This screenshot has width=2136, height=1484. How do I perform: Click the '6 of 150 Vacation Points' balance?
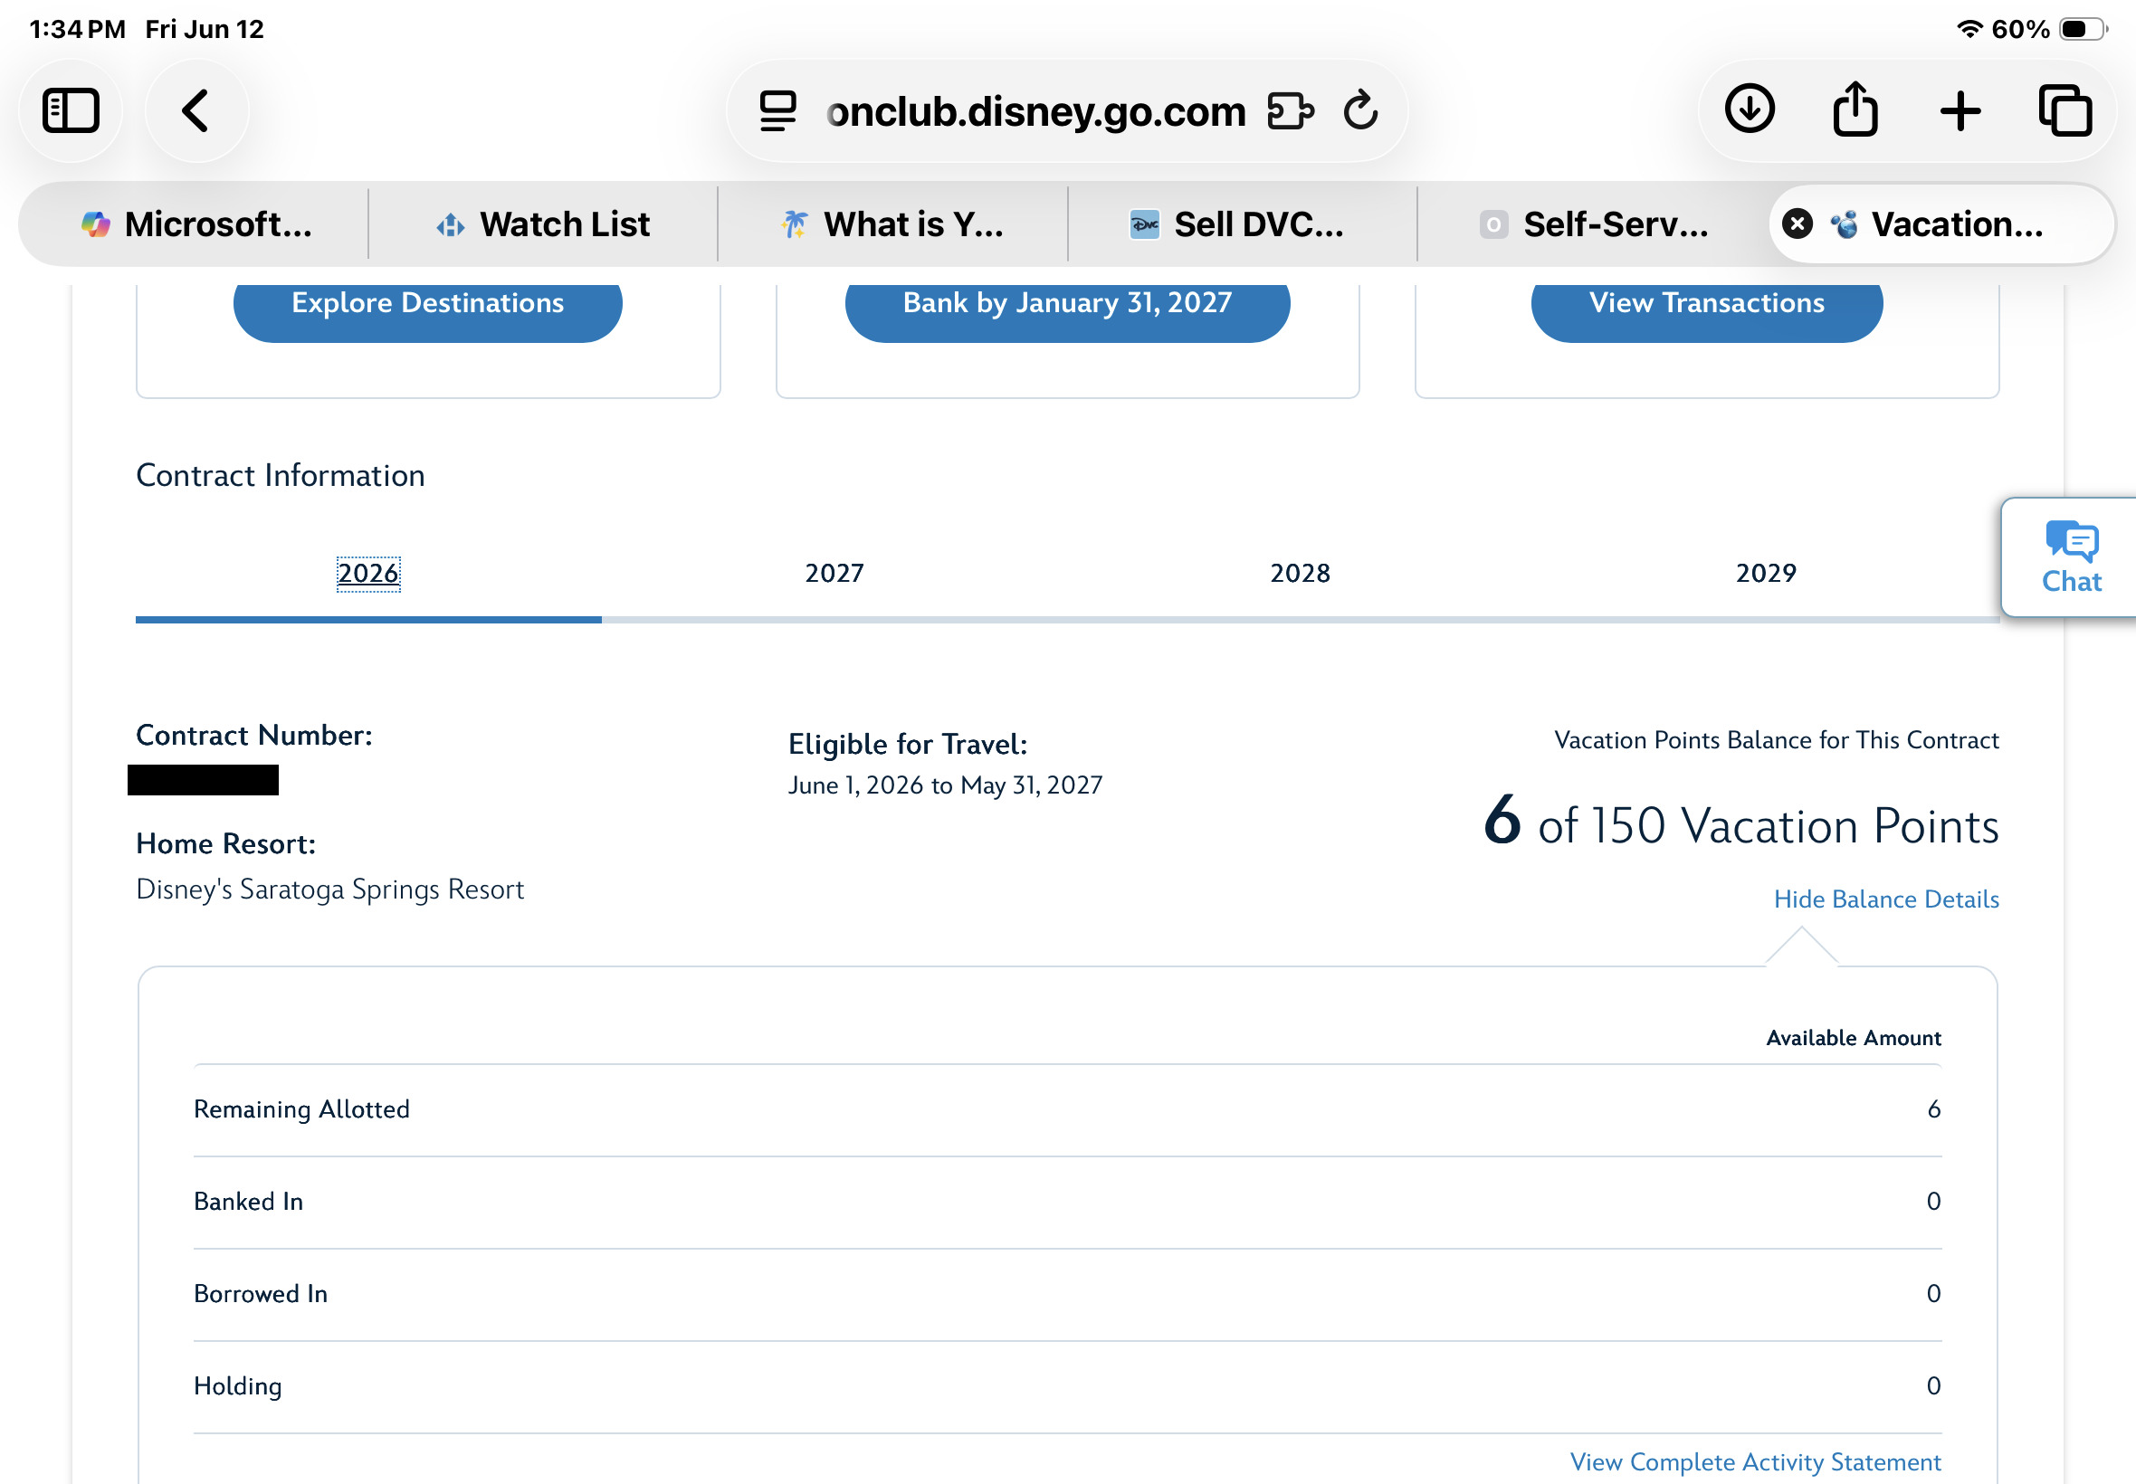point(1740,823)
